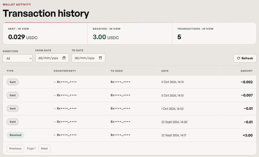Click the Transaction history heading
259x157 pixels.
point(46,13)
